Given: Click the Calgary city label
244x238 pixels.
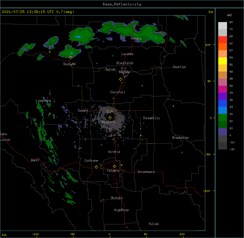Looking at the screenshot, I should coord(113,170).
